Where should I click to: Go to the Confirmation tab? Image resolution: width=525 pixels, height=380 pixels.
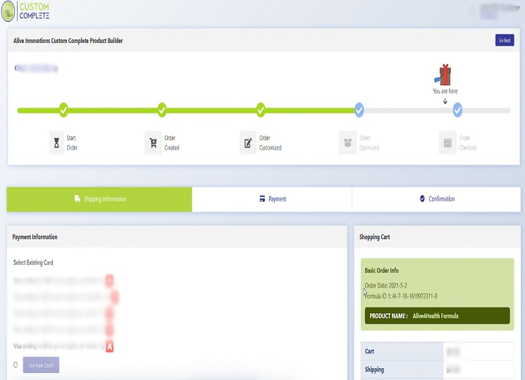tap(437, 199)
